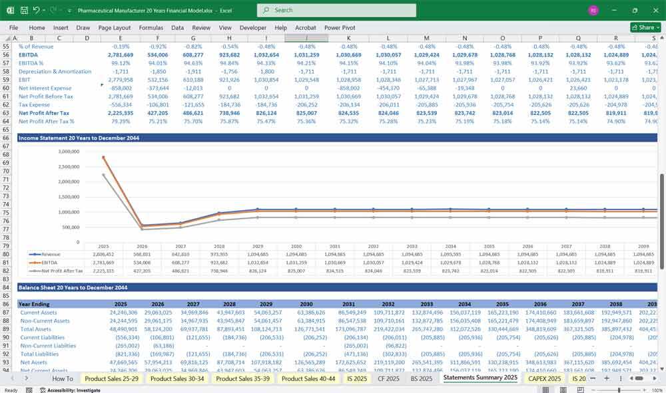Click the sheet list ellipsis icon near the sheet tabs
This screenshot has height=393, width=666.
[x=593, y=378]
